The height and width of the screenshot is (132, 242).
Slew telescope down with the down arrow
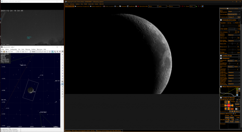[229, 109]
